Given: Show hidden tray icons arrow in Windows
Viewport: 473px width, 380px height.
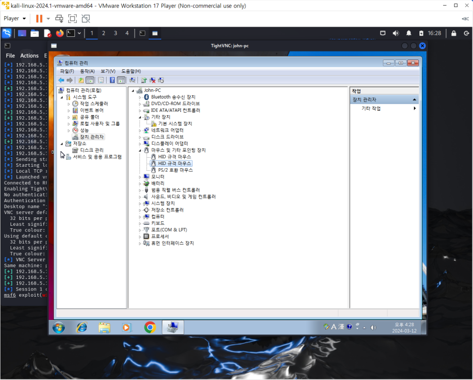Looking at the screenshot, I should 364,327.
